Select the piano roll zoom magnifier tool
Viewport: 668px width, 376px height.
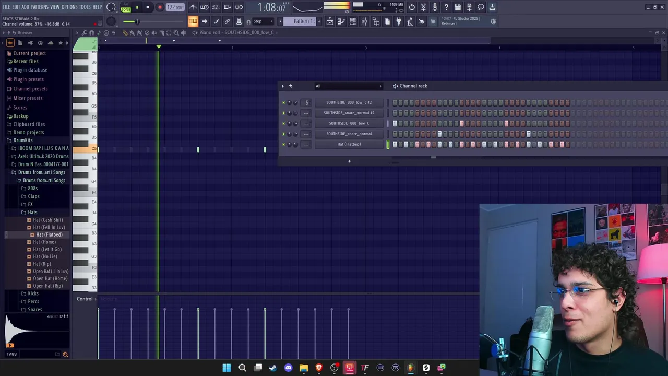pyautogui.click(x=176, y=33)
